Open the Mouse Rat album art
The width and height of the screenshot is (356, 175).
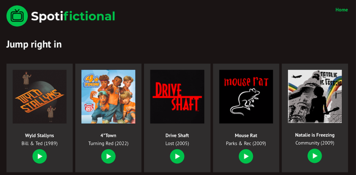[x=246, y=97]
